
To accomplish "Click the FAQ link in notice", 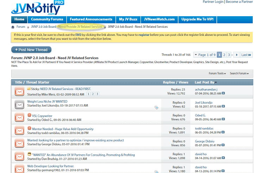I will coord(78,35).
